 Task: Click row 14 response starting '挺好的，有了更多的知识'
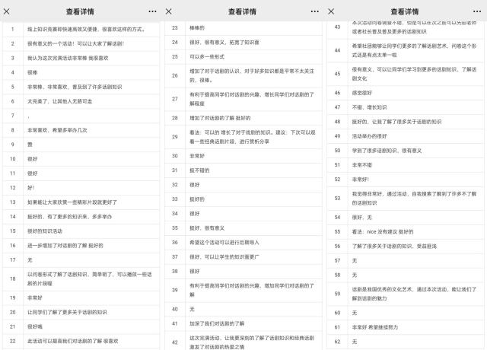pos(69,217)
